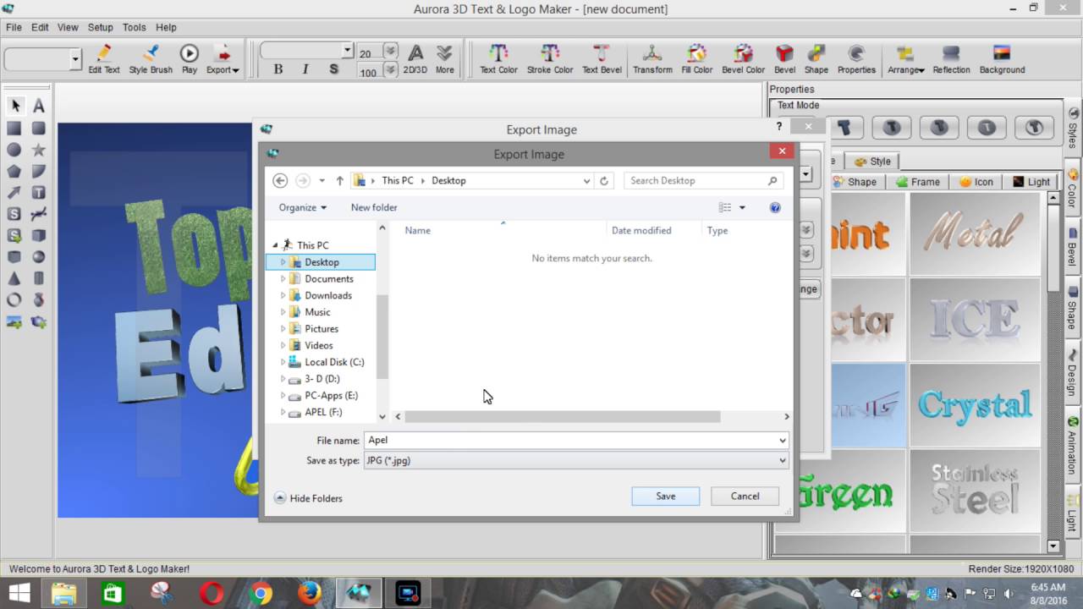Expand the address bar history dropdown
The image size is (1083, 609).
coord(586,180)
